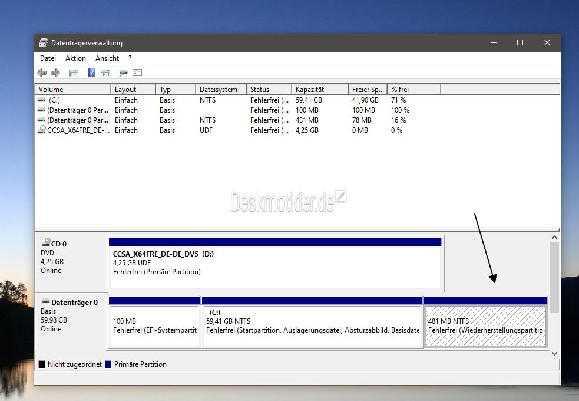
Task: Click the Datenträgerverwaltung title bar icon
Action: [44, 43]
